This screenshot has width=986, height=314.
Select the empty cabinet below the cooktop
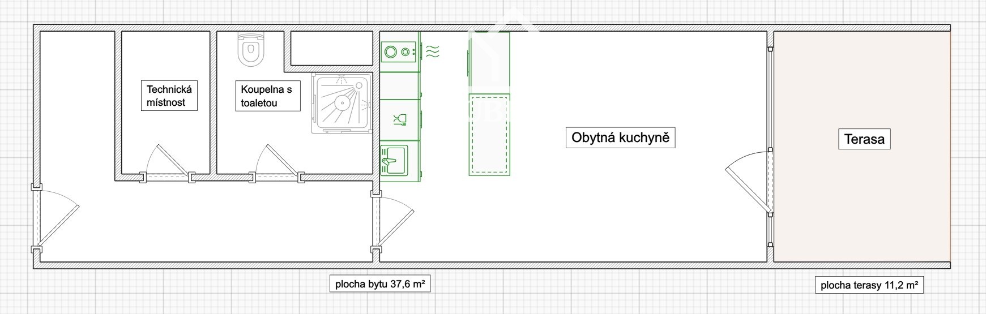click(x=399, y=86)
